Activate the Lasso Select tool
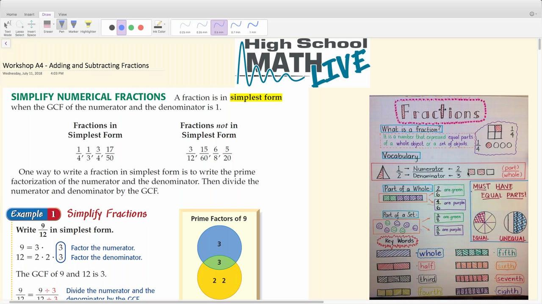Image resolution: width=542 pixels, height=304 pixels. (x=19, y=27)
